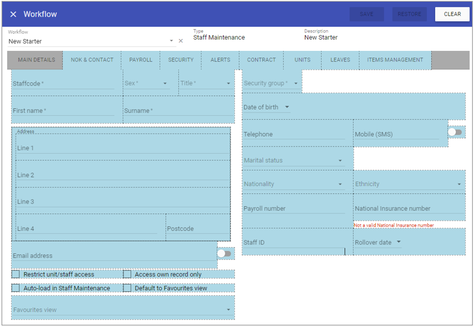Click the Staffcode input field

coord(63,84)
